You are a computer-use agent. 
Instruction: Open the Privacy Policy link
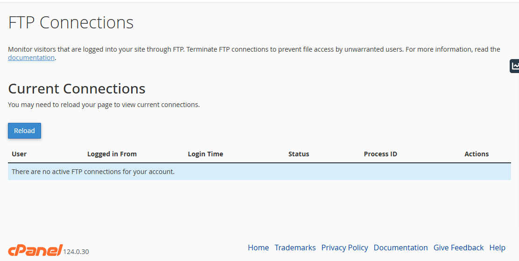tap(344, 248)
